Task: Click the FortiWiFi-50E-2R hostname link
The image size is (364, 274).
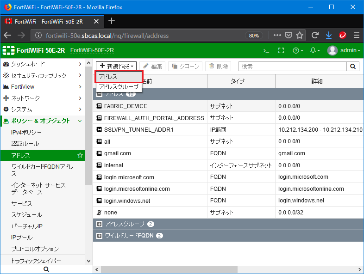Action: (92, 50)
